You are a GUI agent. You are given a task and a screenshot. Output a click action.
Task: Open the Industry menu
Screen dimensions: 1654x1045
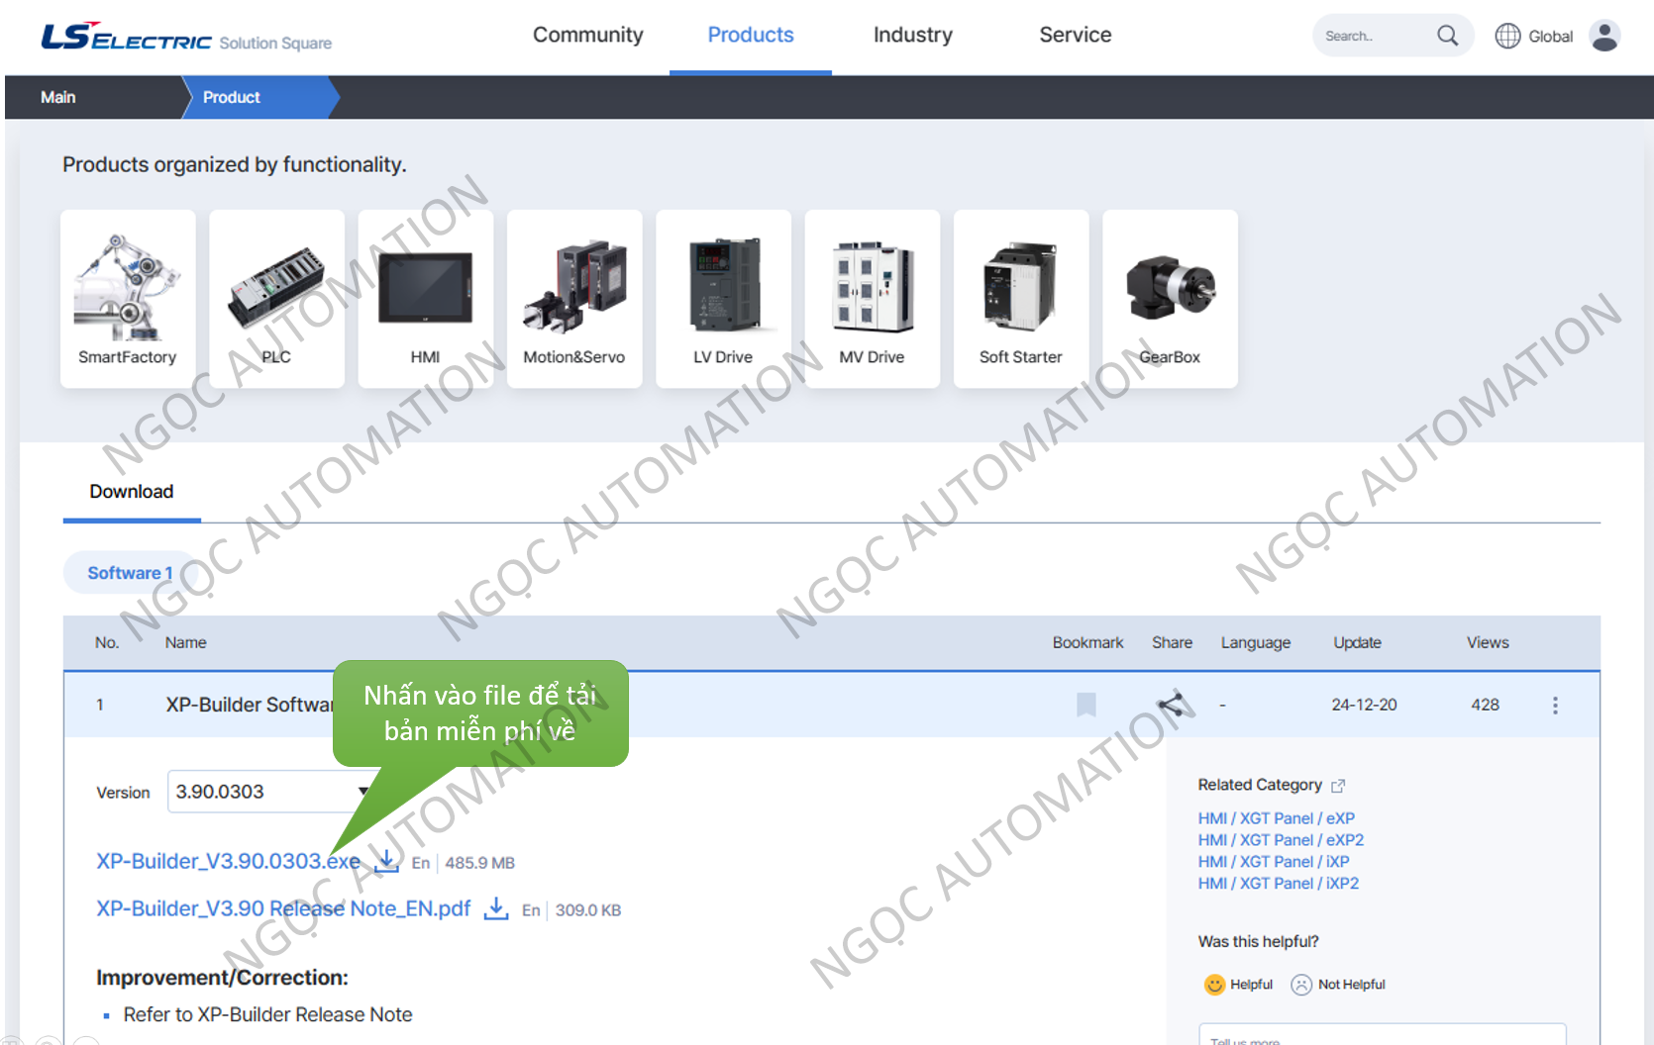913,35
